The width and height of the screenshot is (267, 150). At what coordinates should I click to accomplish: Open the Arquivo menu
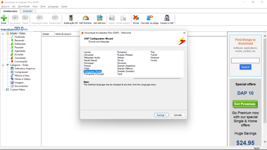5,6
